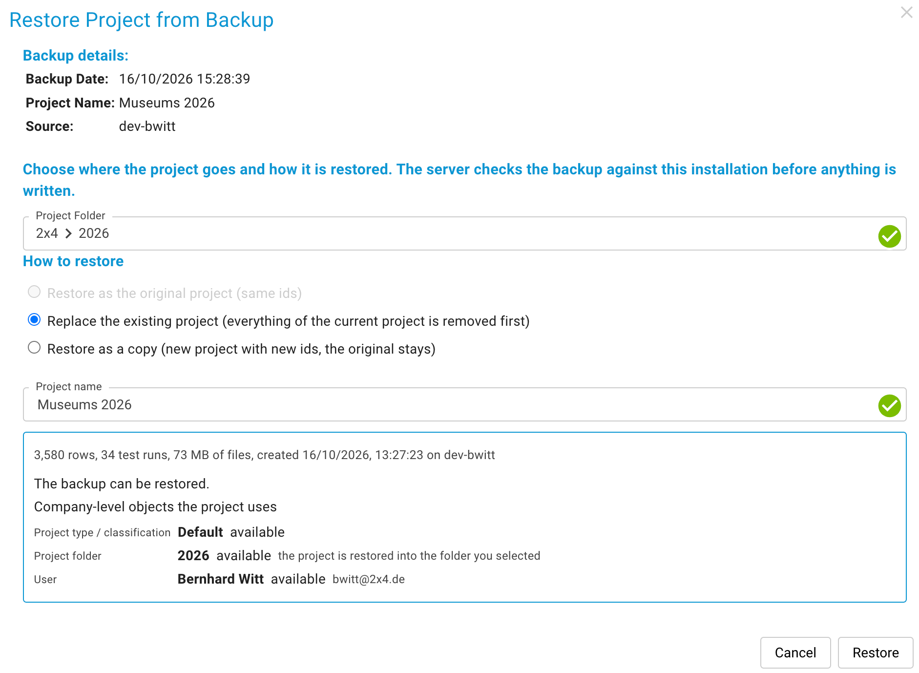The width and height of the screenshot is (919, 673).
Task: Click the 'Default' project type value
Action: pos(200,532)
